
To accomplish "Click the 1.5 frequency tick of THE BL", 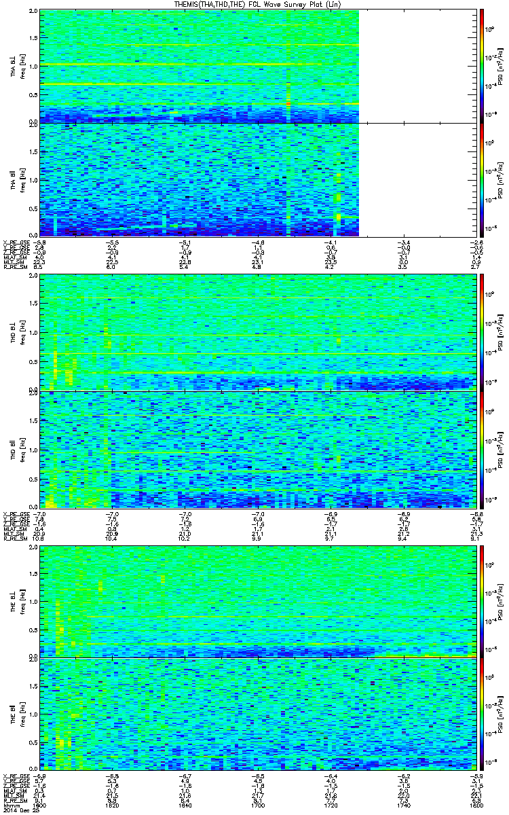I will (x=34, y=574).
